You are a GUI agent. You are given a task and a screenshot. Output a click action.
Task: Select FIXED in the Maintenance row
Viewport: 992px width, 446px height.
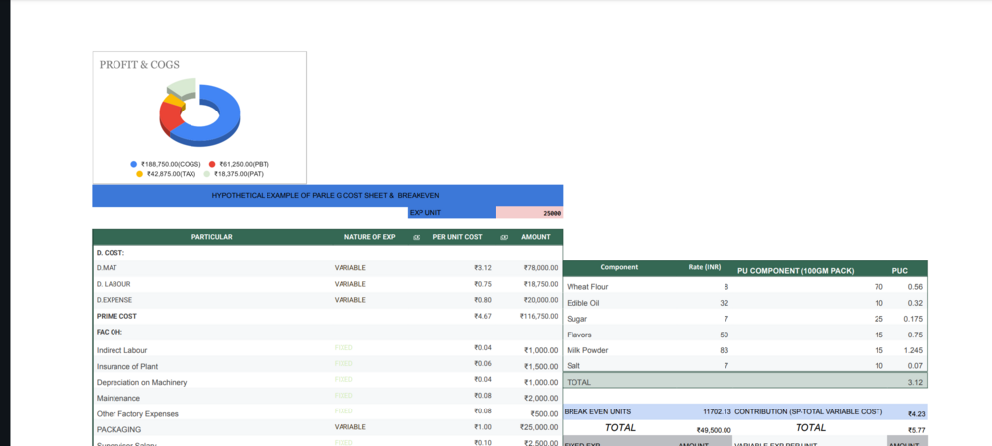(343, 395)
